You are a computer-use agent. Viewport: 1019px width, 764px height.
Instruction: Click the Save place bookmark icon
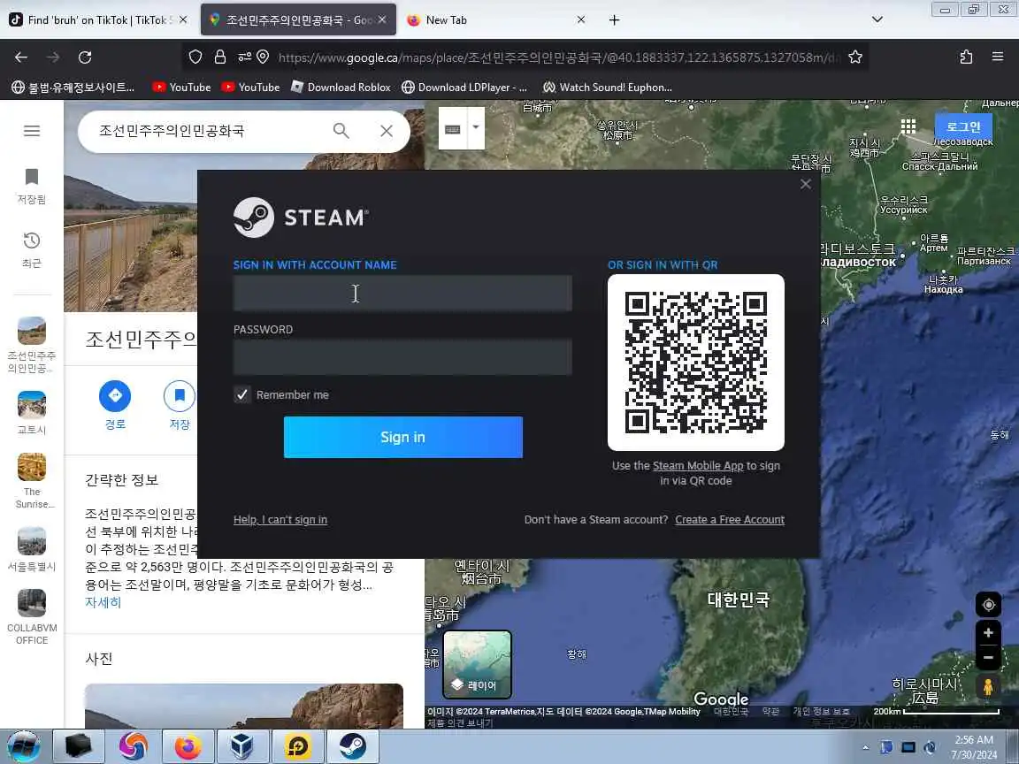click(x=180, y=395)
